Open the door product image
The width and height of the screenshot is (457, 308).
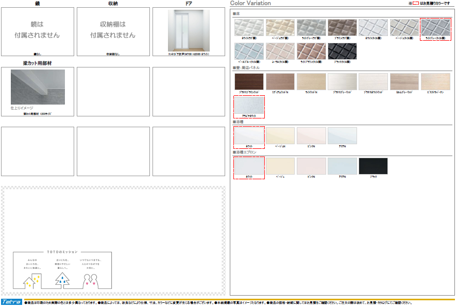pyautogui.click(x=189, y=30)
